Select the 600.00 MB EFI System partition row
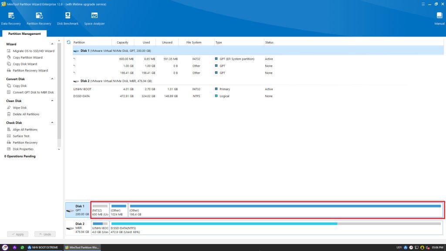This screenshot has height=251, width=446. 258,59
